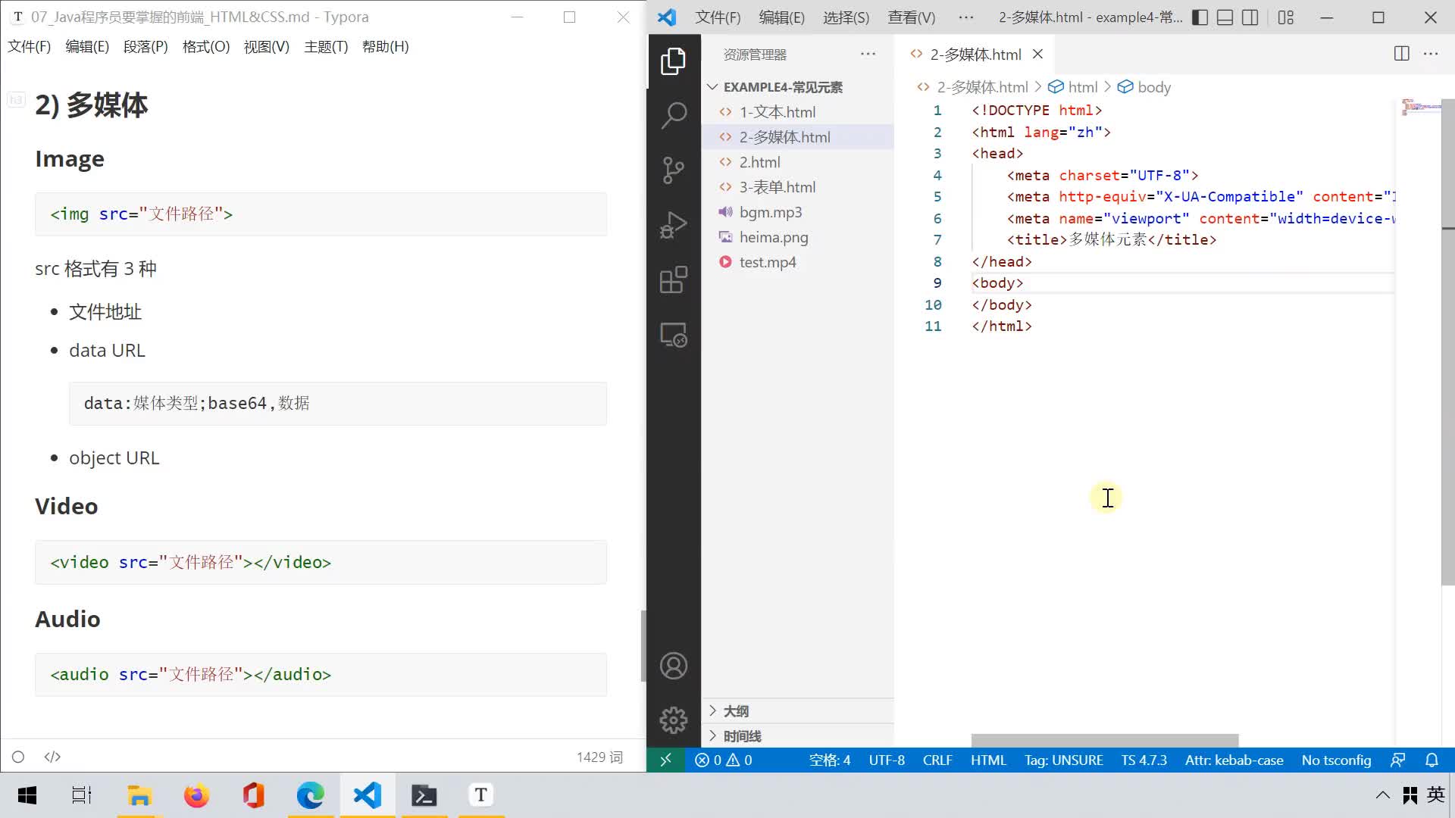Open Microsoft Edge from the taskbar
This screenshot has width=1455, height=818.
tap(310, 795)
